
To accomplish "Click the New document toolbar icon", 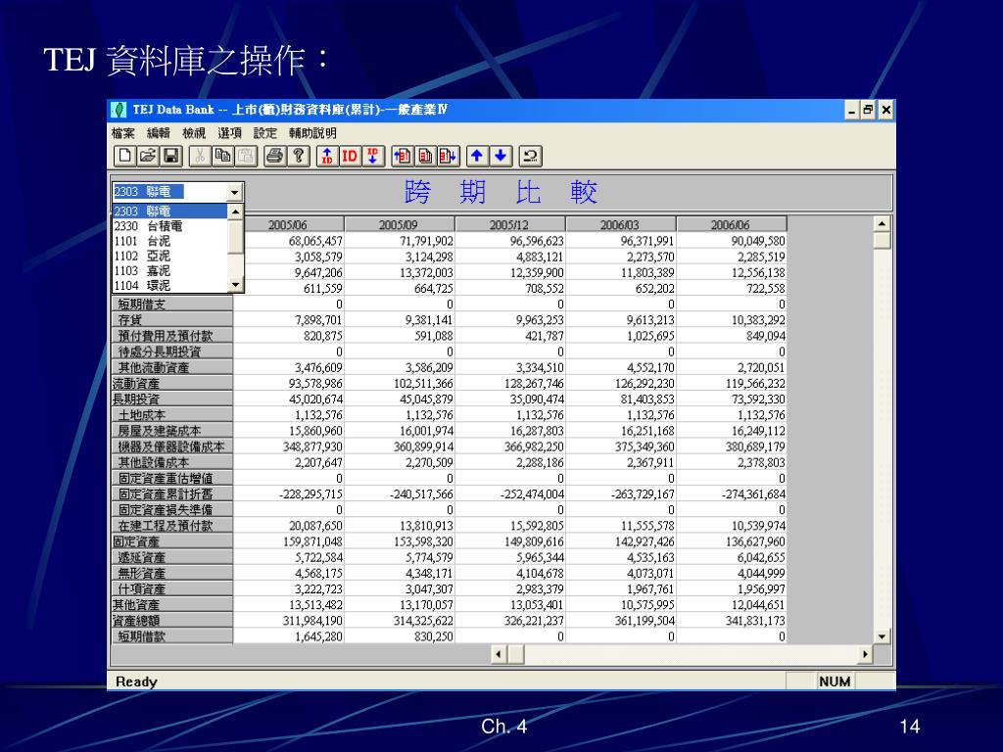I will point(124,156).
